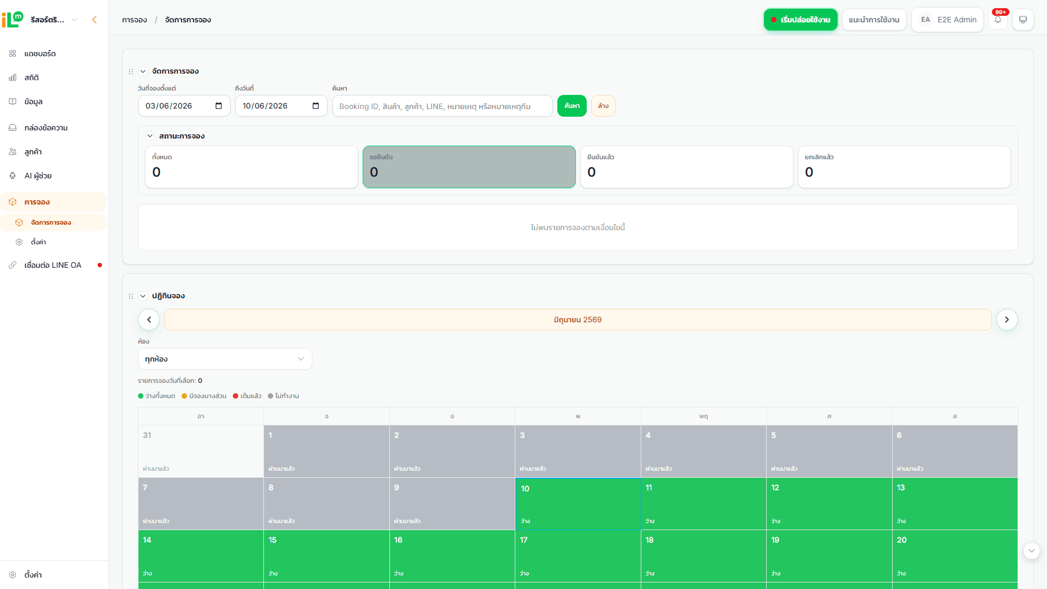Collapse the ปฏิทินจอง section

click(x=143, y=296)
